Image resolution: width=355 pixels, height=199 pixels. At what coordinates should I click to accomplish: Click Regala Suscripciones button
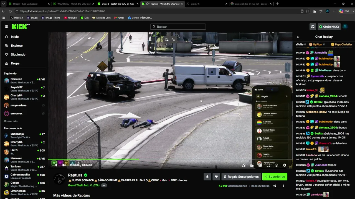tap(241, 177)
